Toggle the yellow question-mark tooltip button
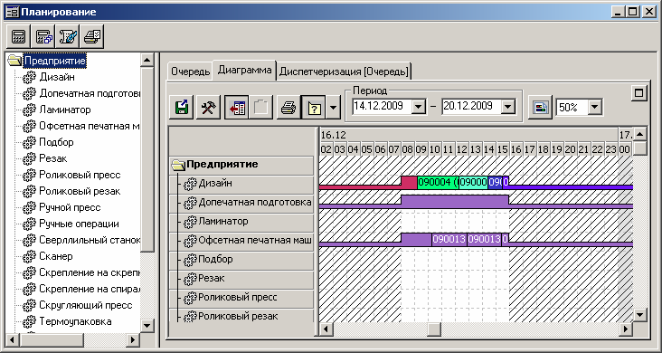 click(x=313, y=107)
